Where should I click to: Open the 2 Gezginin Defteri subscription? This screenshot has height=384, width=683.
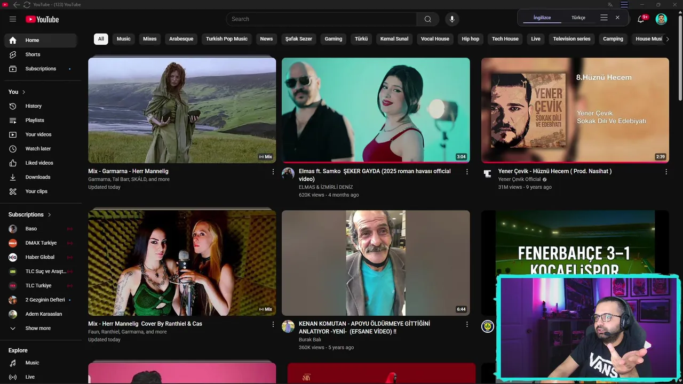[41, 300]
